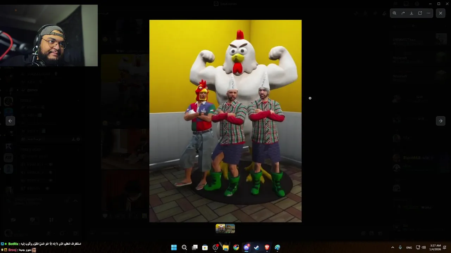Open OBS Studio from the taskbar
The width and height of the screenshot is (451, 253).
coord(215,247)
